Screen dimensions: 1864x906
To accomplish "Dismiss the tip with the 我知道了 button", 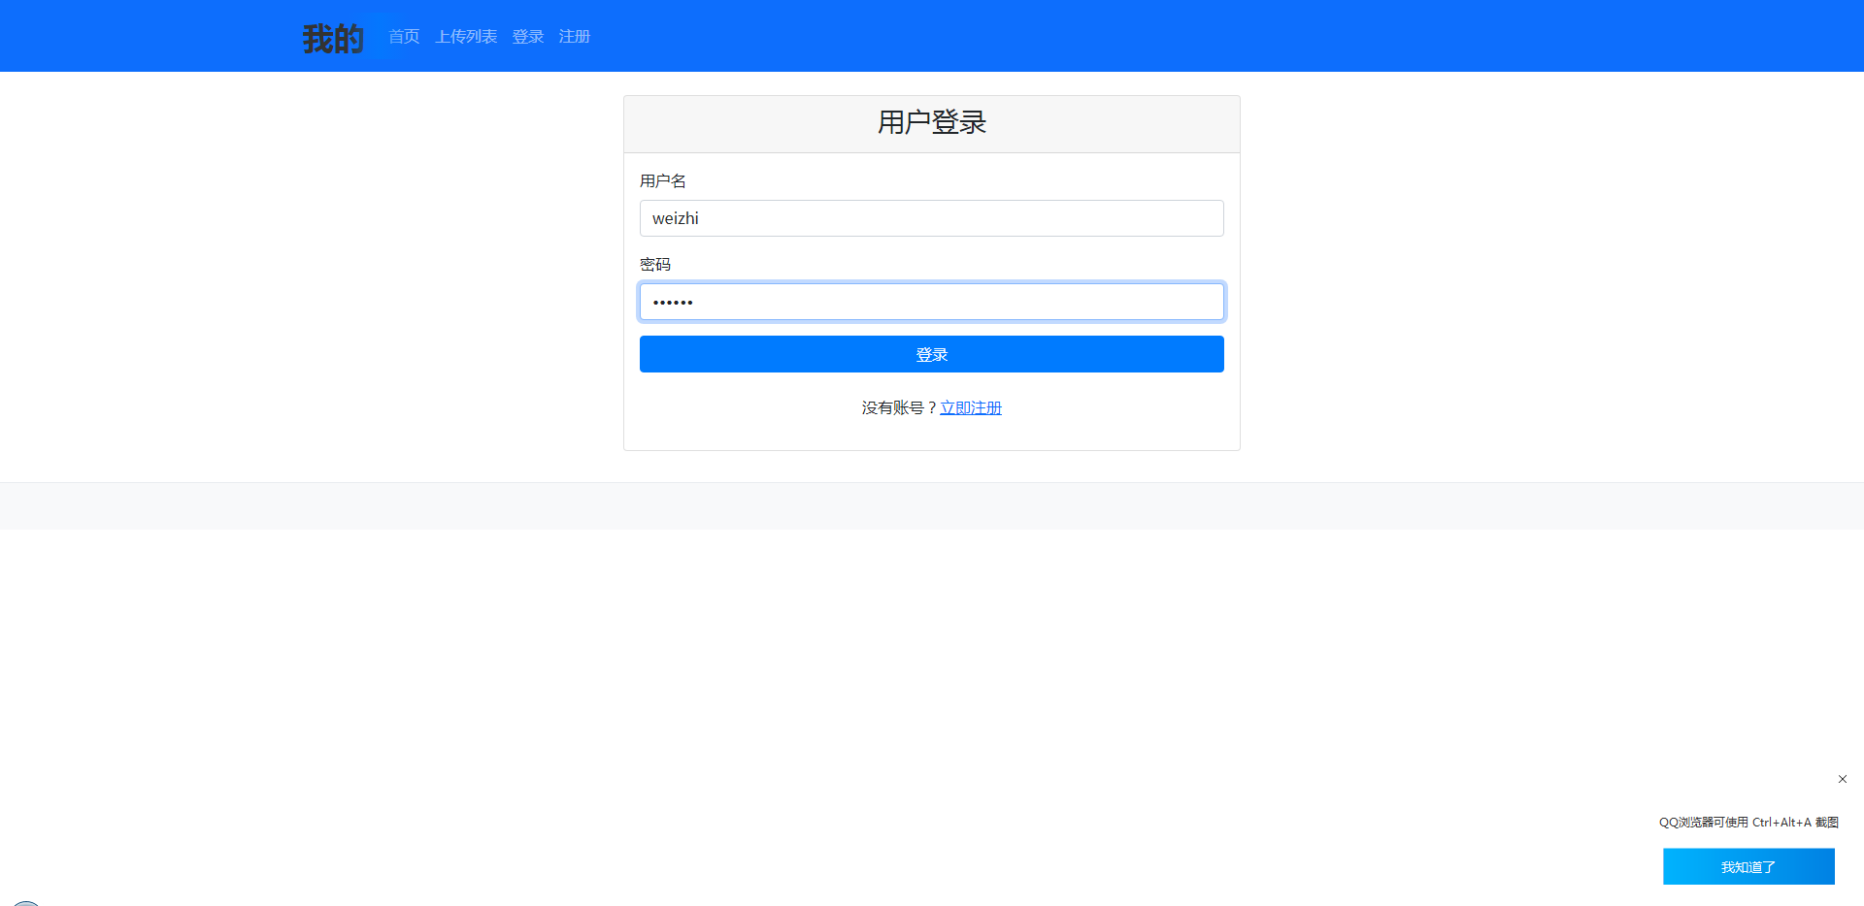I will point(1748,866).
